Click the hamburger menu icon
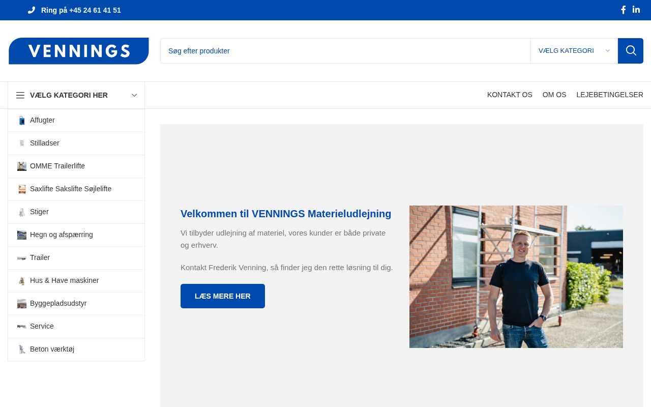Image resolution: width=651 pixels, height=407 pixels. pyautogui.click(x=20, y=95)
